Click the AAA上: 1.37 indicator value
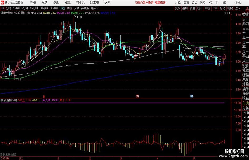 point(25,100)
